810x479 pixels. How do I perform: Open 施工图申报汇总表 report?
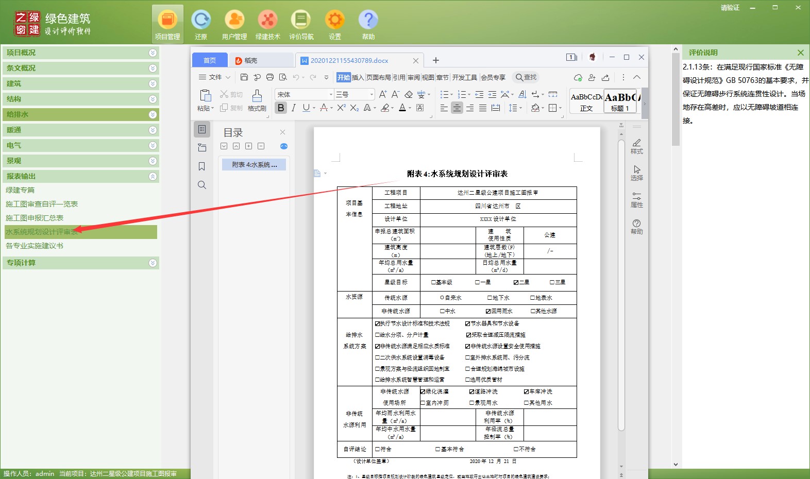point(35,218)
